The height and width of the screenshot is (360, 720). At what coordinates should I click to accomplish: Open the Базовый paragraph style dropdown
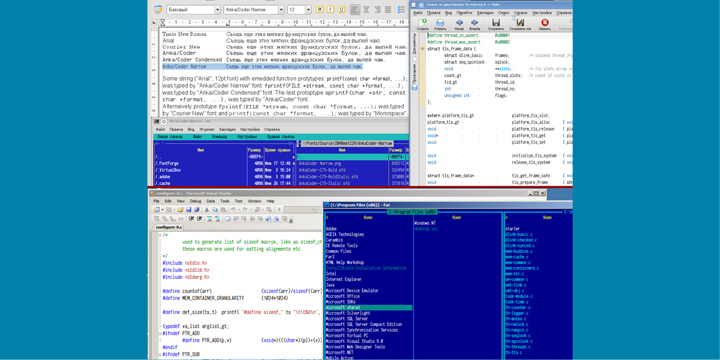coord(217,10)
